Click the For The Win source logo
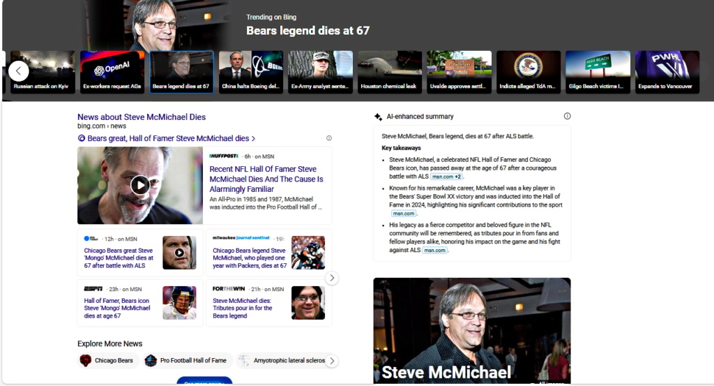 (x=229, y=289)
